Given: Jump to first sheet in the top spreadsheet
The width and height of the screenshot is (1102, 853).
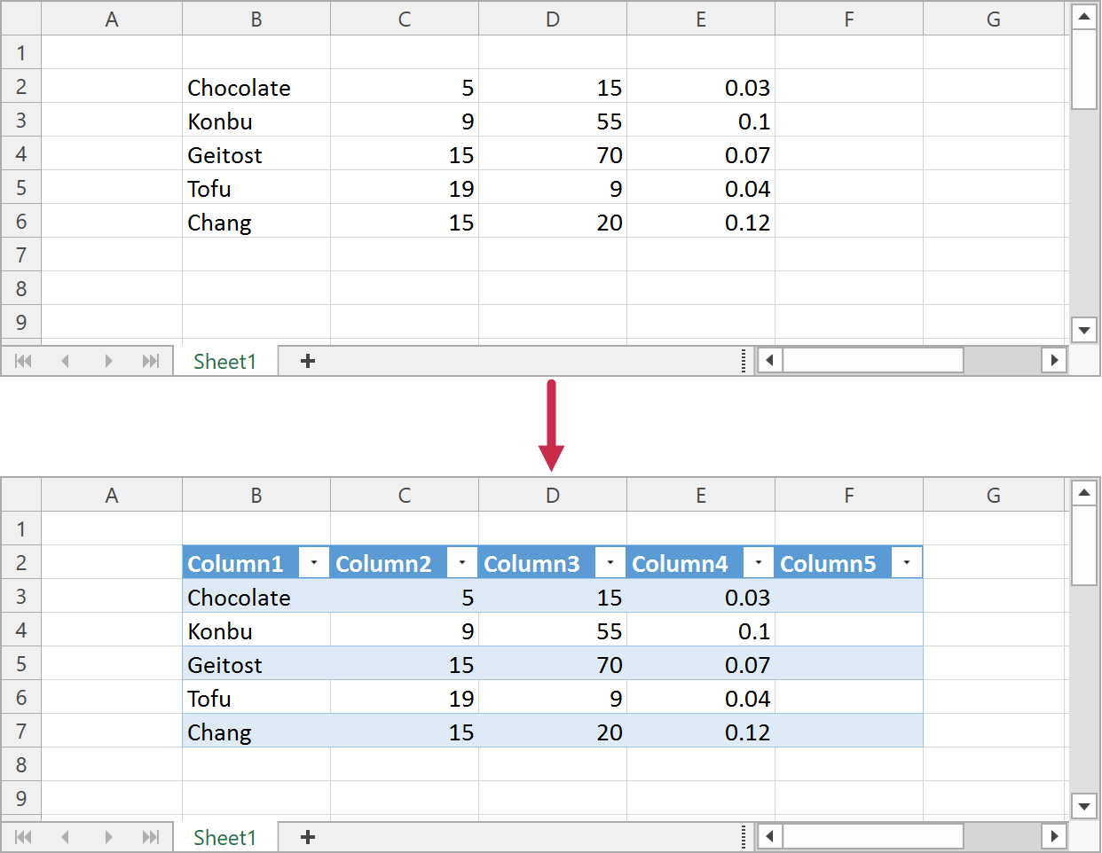Looking at the screenshot, I should [23, 361].
